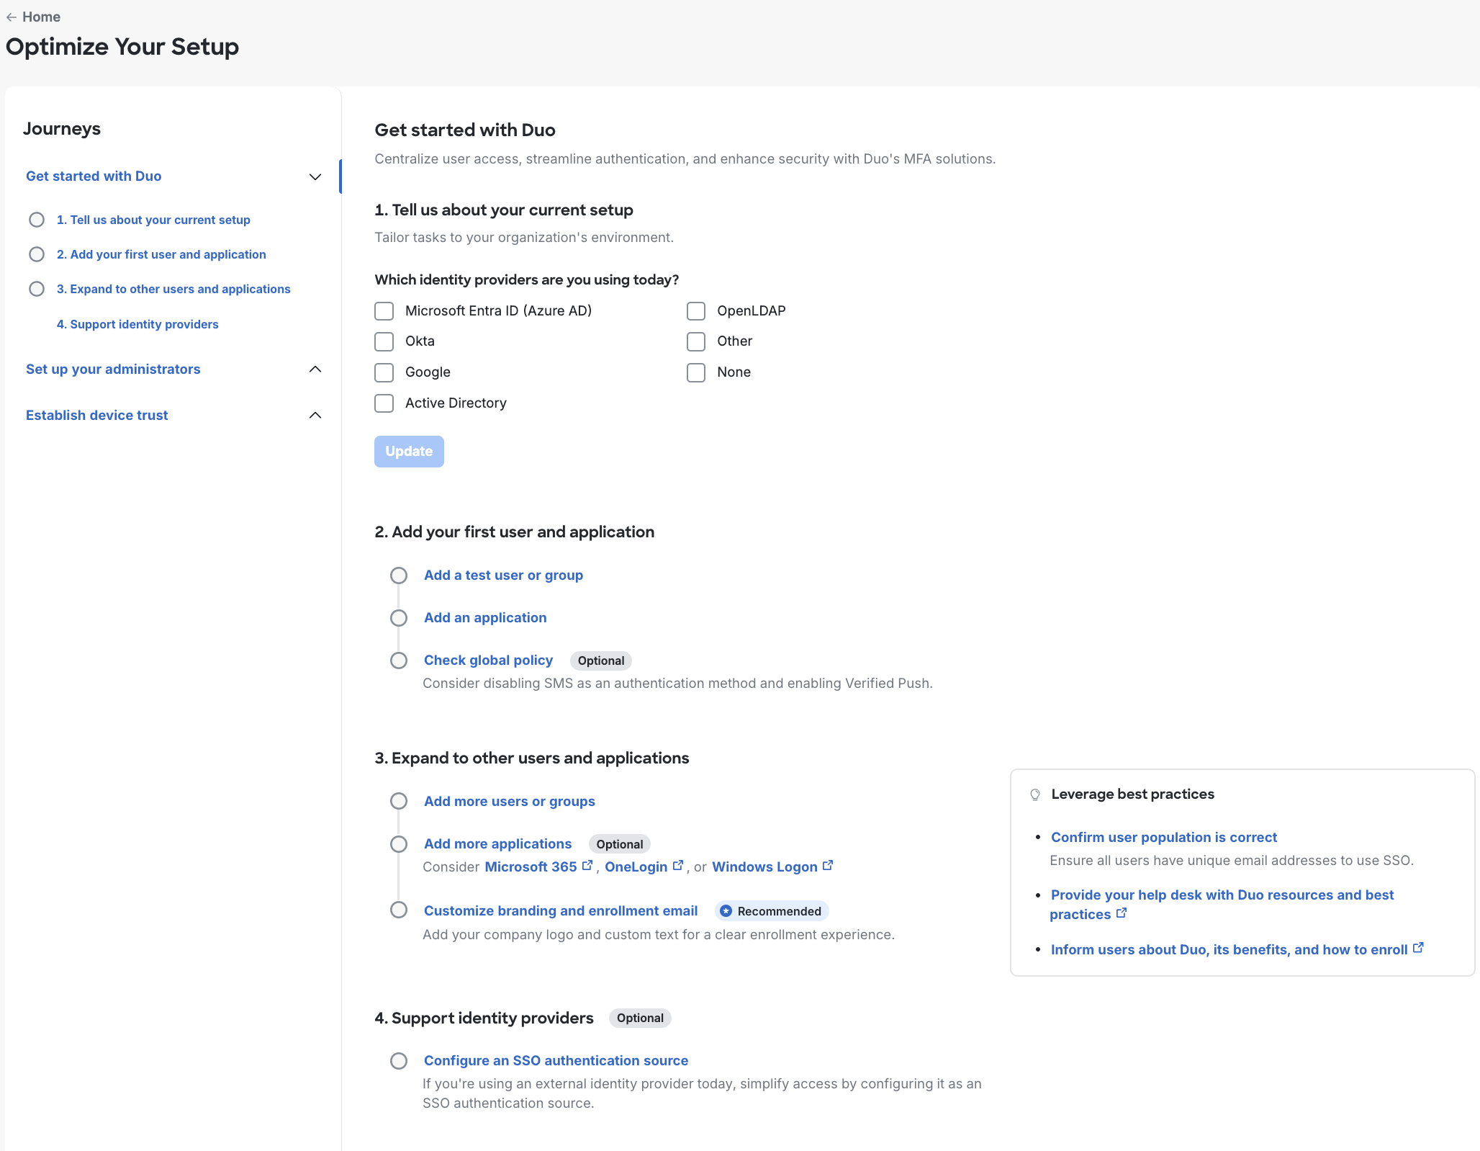
Task: Check the Microsoft Entra ID checkbox
Action: 384,311
